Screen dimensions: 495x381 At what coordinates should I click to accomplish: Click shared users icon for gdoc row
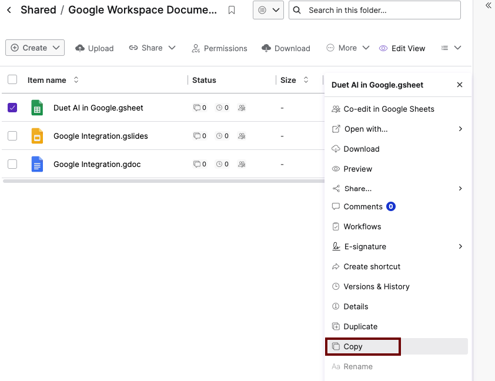[x=242, y=164]
